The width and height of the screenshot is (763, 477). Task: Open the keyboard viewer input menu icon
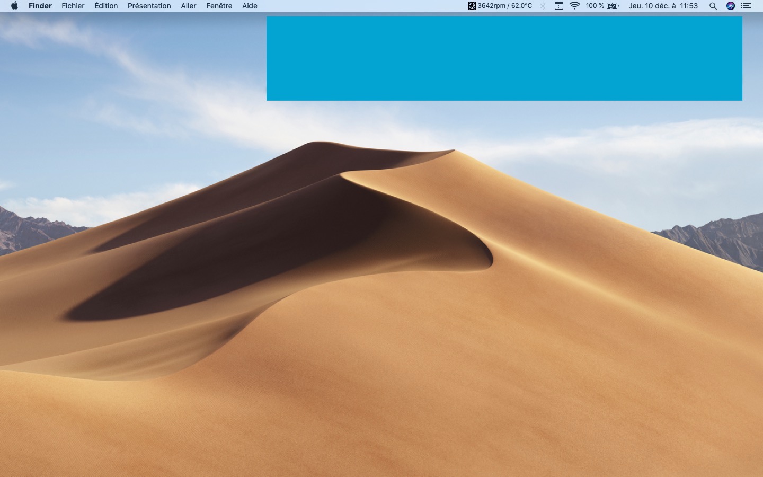[x=559, y=6]
